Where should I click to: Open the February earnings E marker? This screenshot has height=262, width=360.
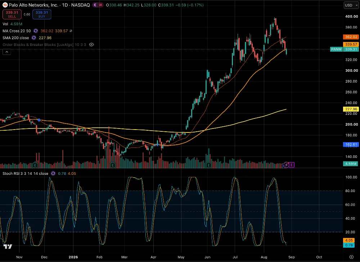pyautogui.click(x=112, y=165)
